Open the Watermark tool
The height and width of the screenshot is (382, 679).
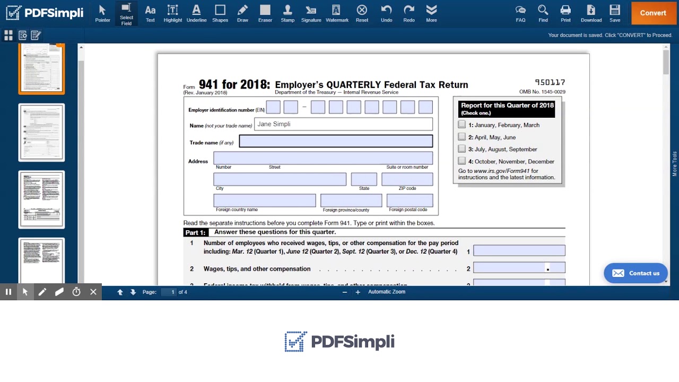tap(337, 14)
